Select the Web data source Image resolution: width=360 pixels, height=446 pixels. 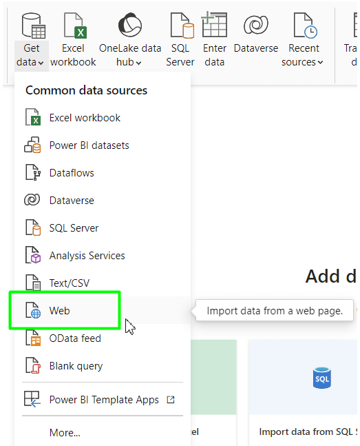(x=103, y=310)
